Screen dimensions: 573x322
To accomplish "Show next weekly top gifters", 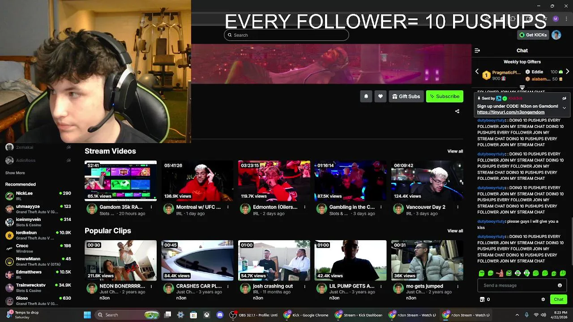I will point(567,72).
